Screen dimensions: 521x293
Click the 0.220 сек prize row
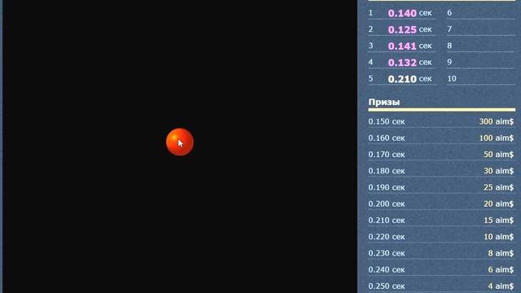pyautogui.click(x=441, y=237)
